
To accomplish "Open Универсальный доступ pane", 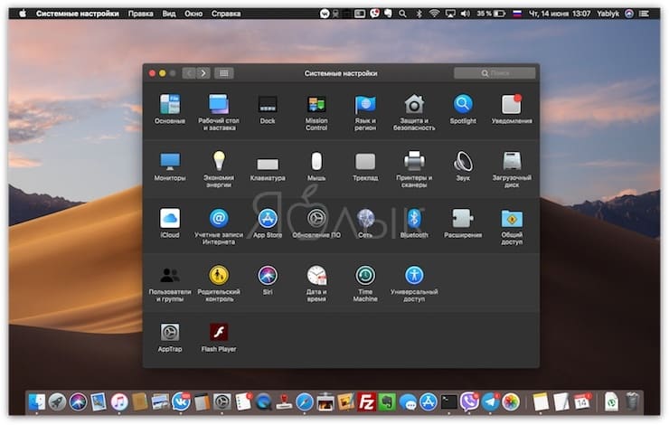I will click(x=414, y=284).
